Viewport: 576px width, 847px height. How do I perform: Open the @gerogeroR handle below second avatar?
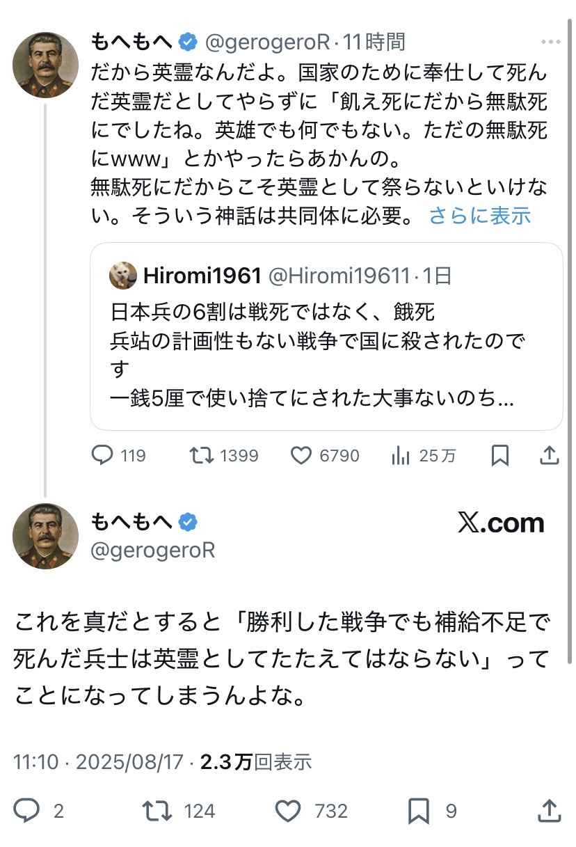pos(152,550)
